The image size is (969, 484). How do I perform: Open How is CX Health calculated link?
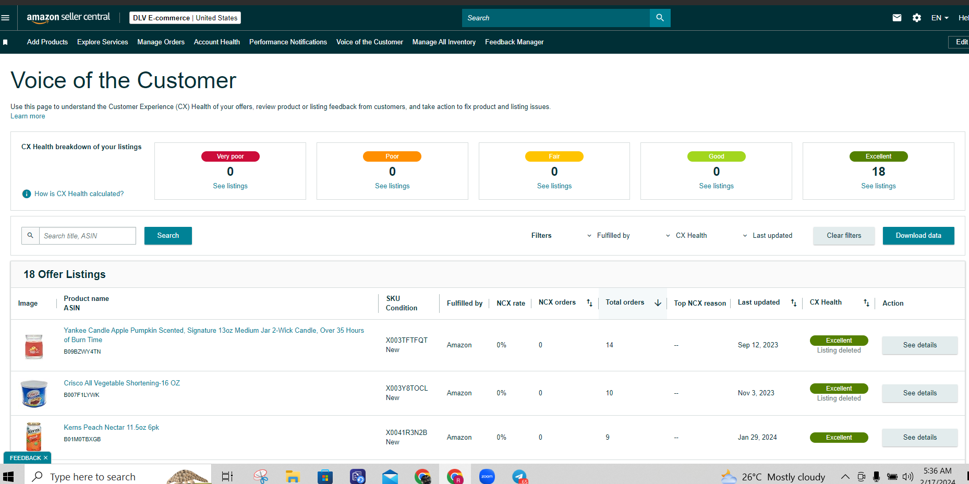(79, 194)
